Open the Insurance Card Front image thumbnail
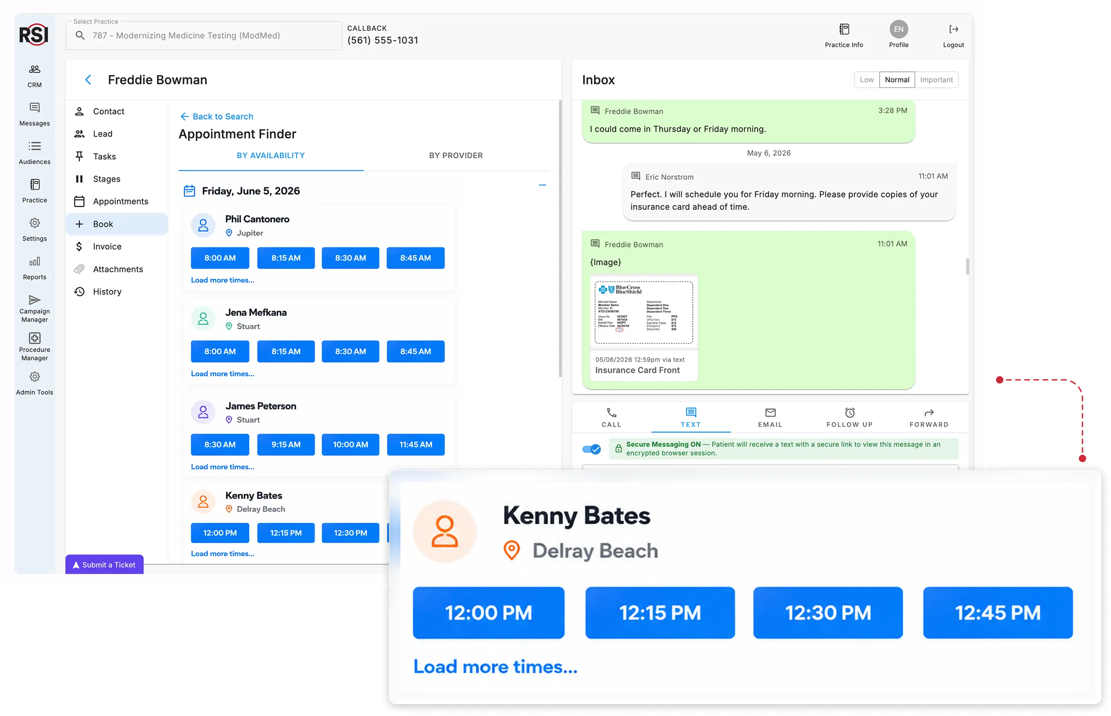Screen dimensions: 1111x716 [644, 312]
